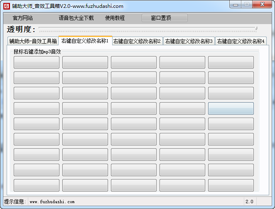Open 语音包大全下载 menu
Image resolution: width=275 pixels, height=209 pixels.
point(76,18)
